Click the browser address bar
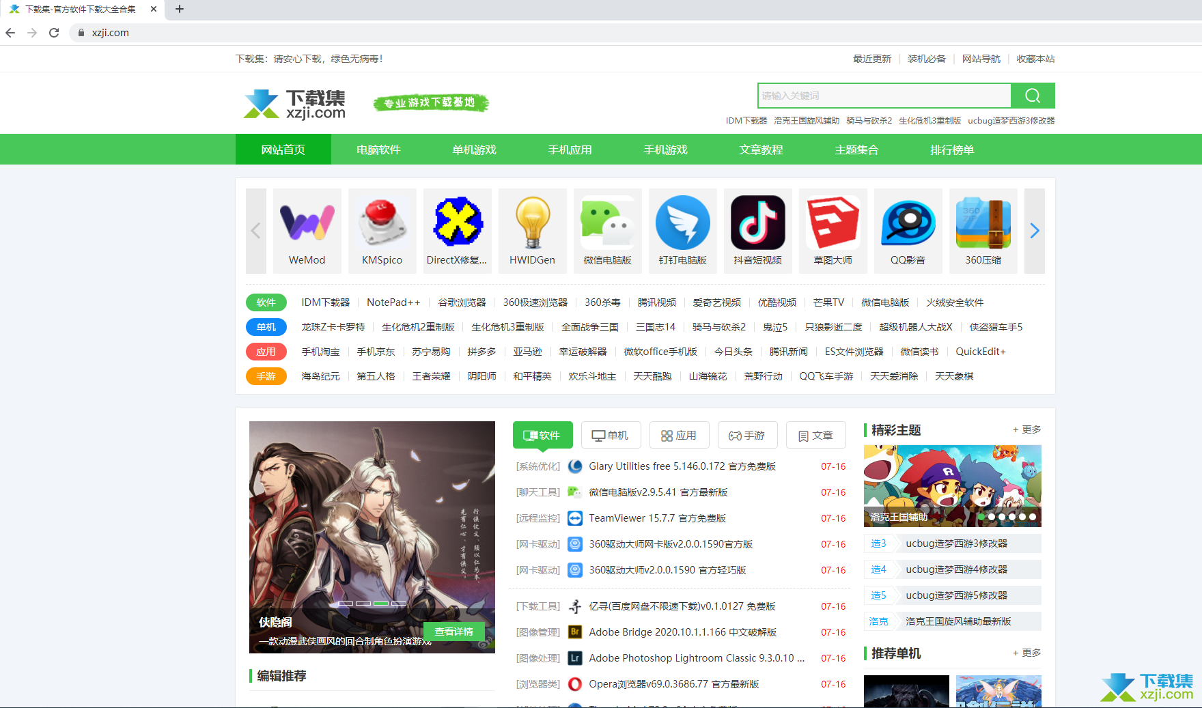1202x708 pixels. (635, 33)
